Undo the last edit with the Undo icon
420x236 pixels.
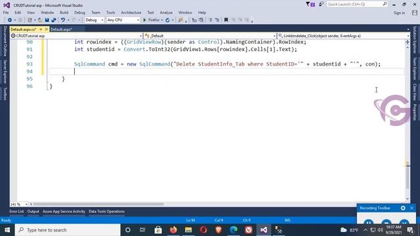(63, 20)
